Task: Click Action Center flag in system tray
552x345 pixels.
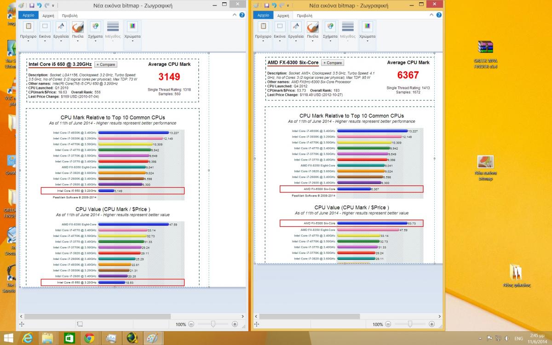Action: (x=489, y=338)
